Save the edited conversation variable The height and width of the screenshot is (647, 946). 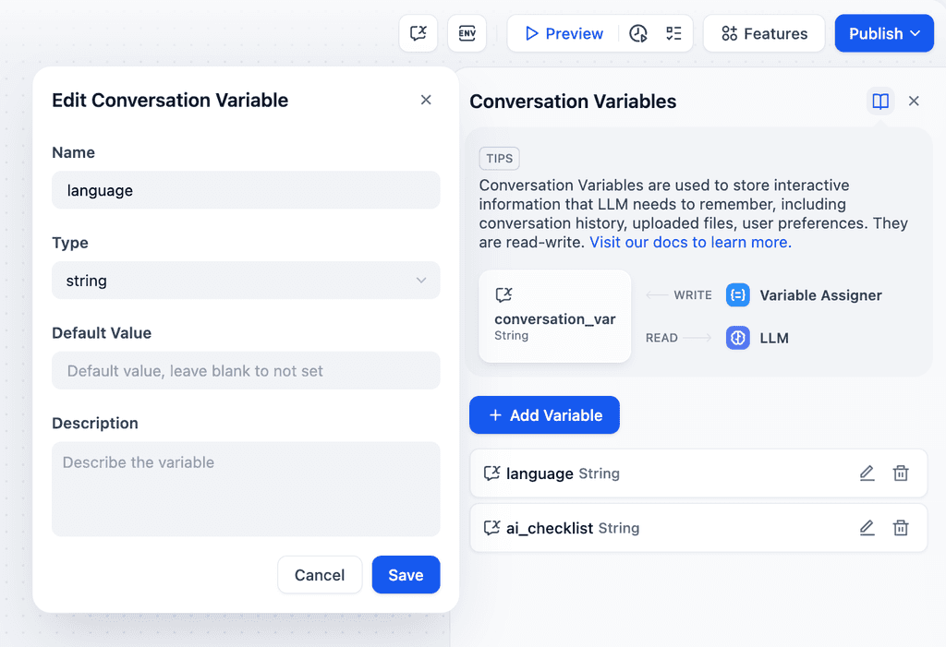[406, 574]
